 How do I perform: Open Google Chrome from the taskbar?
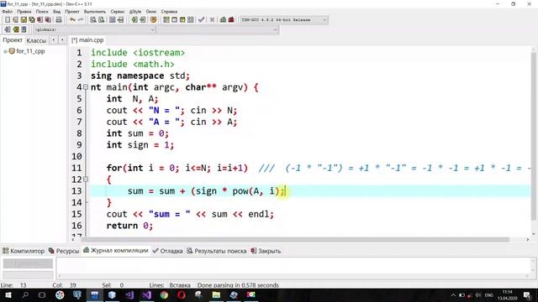click(165, 294)
